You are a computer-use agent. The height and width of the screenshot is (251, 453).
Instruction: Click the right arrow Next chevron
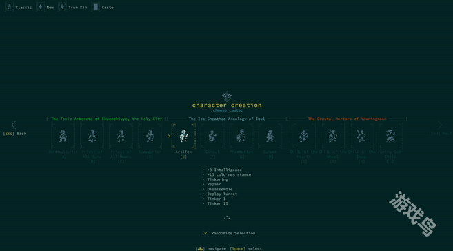tap(440, 125)
